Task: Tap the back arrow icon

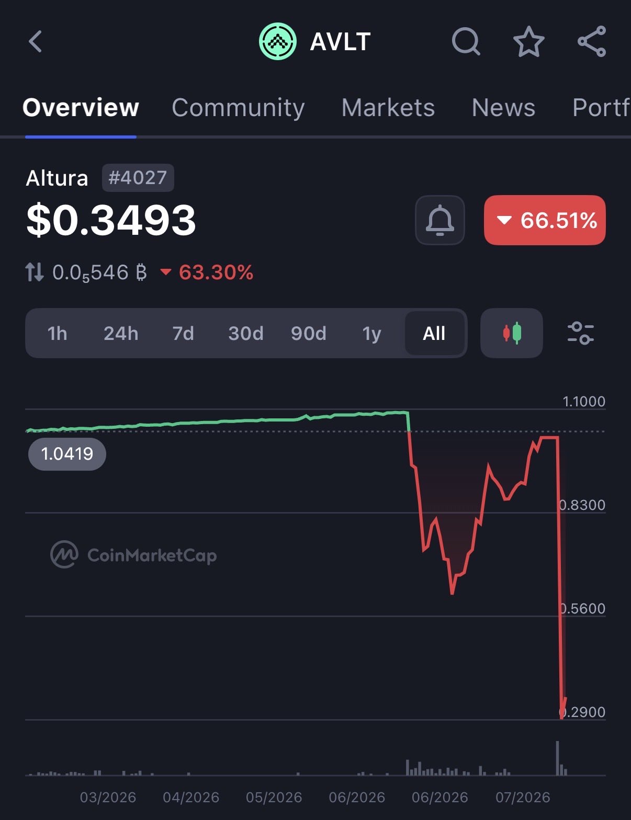Action: click(35, 42)
